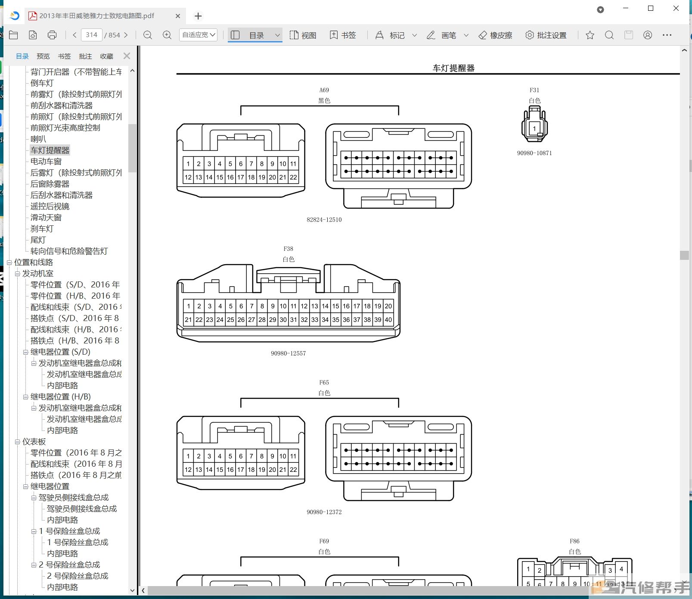
Task: Click the document vertical scrollbar thumb
Action: point(684,255)
